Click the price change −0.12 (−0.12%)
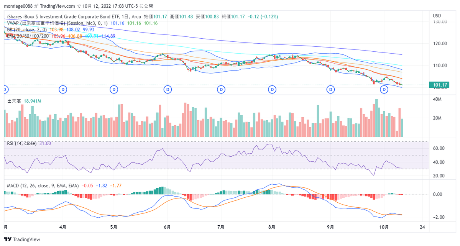 click(262, 17)
